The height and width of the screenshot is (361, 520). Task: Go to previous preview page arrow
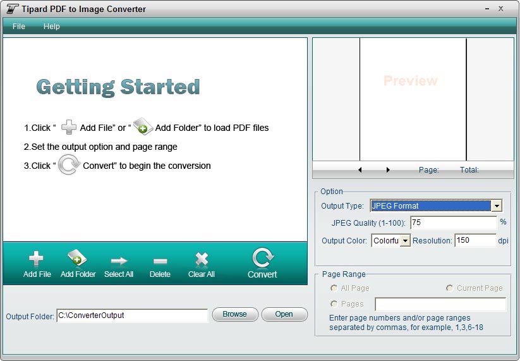point(360,170)
